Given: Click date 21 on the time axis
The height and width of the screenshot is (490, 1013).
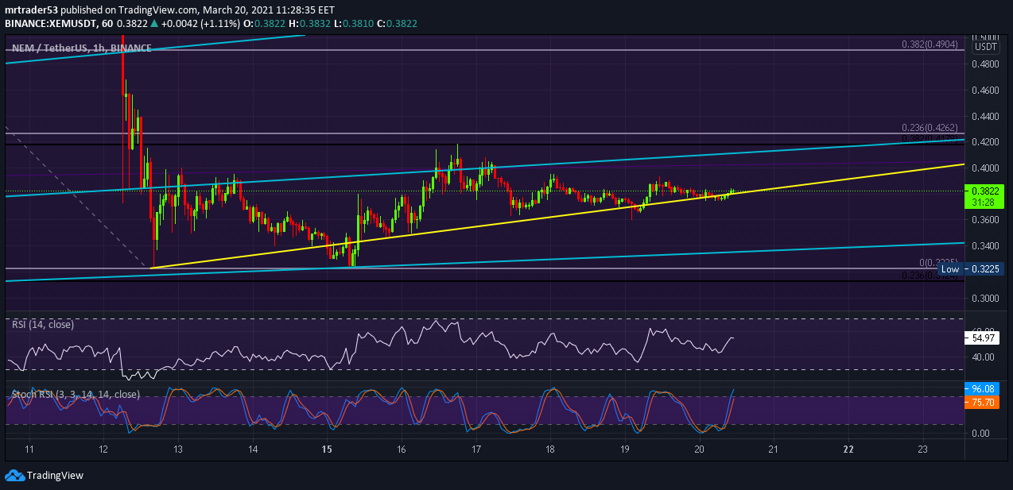Looking at the screenshot, I should (774, 449).
